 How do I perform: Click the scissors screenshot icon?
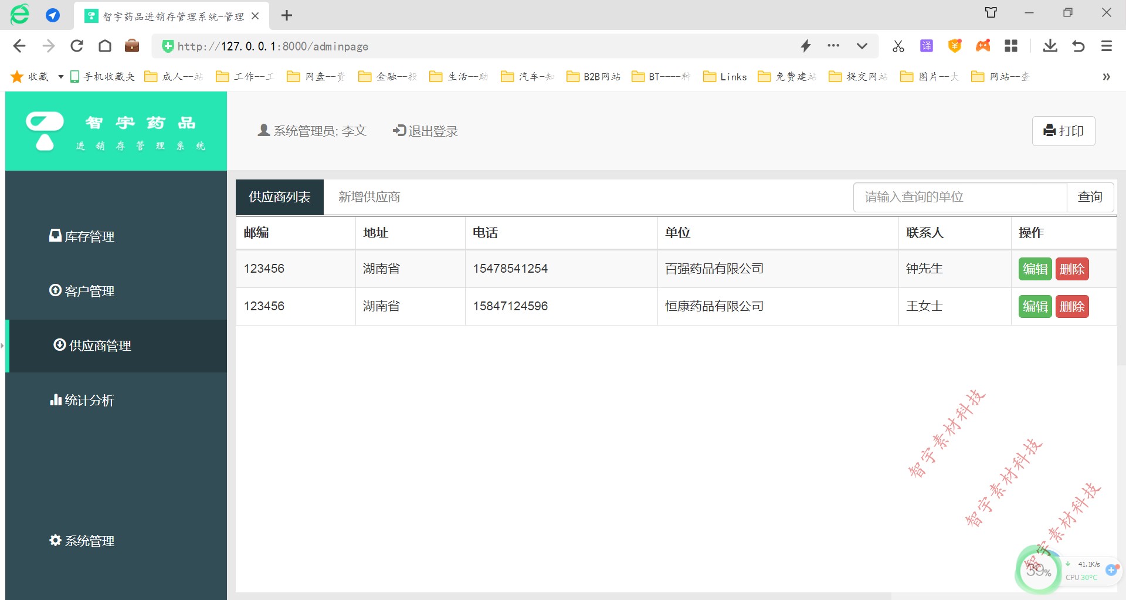coord(898,46)
